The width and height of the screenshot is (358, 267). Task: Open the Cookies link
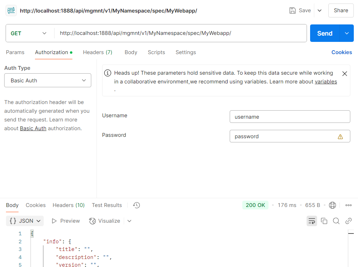(x=342, y=52)
